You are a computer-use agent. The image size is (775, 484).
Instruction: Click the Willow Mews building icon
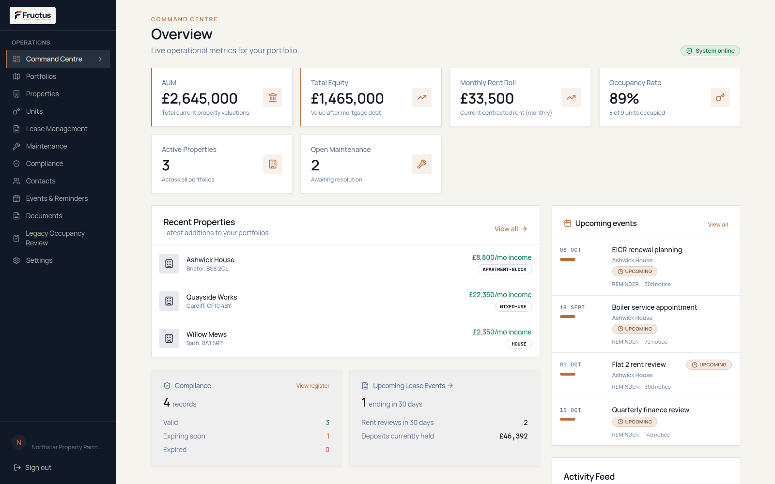(x=169, y=338)
